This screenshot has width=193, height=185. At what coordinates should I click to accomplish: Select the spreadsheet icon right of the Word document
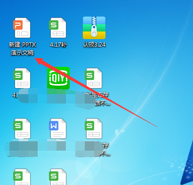(94, 129)
